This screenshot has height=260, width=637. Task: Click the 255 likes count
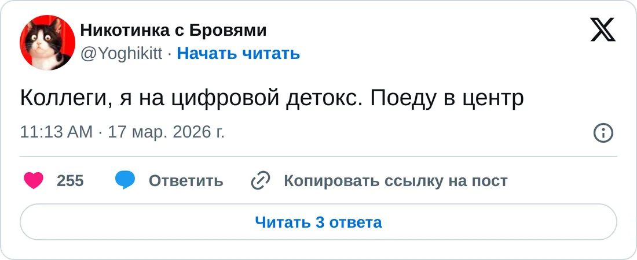pos(71,181)
